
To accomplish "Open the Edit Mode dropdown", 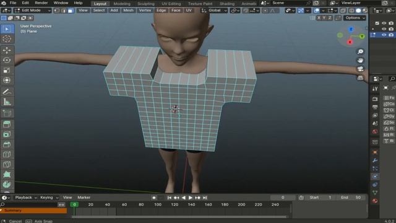I will click(x=32, y=11).
